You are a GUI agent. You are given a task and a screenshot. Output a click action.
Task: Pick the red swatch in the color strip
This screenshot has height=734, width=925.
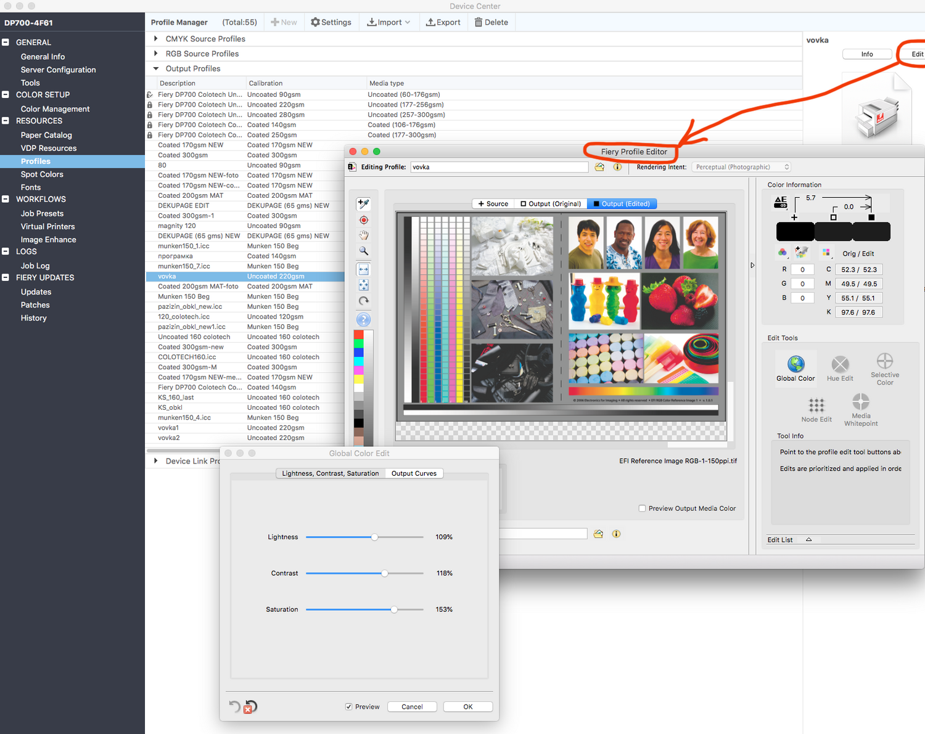click(x=358, y=335)
